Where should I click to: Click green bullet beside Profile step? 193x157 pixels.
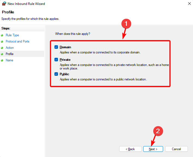(2, 54)
